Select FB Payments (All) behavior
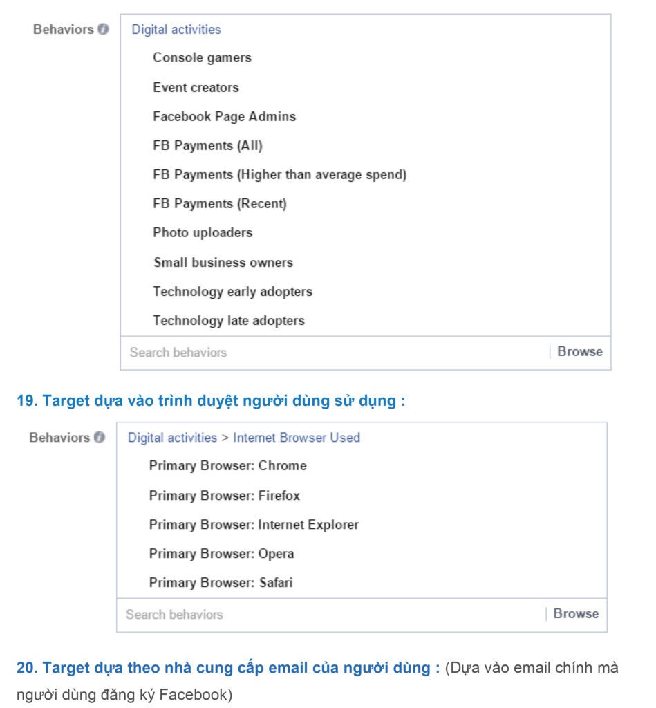 point(206,145)
